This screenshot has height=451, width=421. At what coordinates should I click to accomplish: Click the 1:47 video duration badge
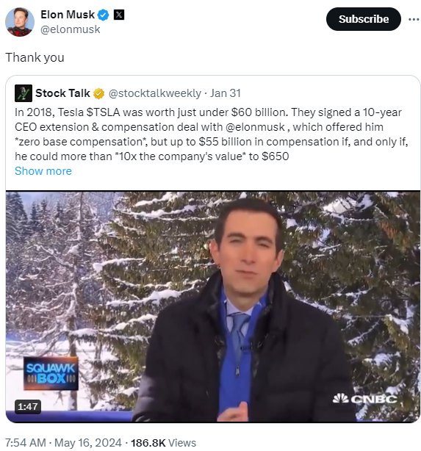28,406
